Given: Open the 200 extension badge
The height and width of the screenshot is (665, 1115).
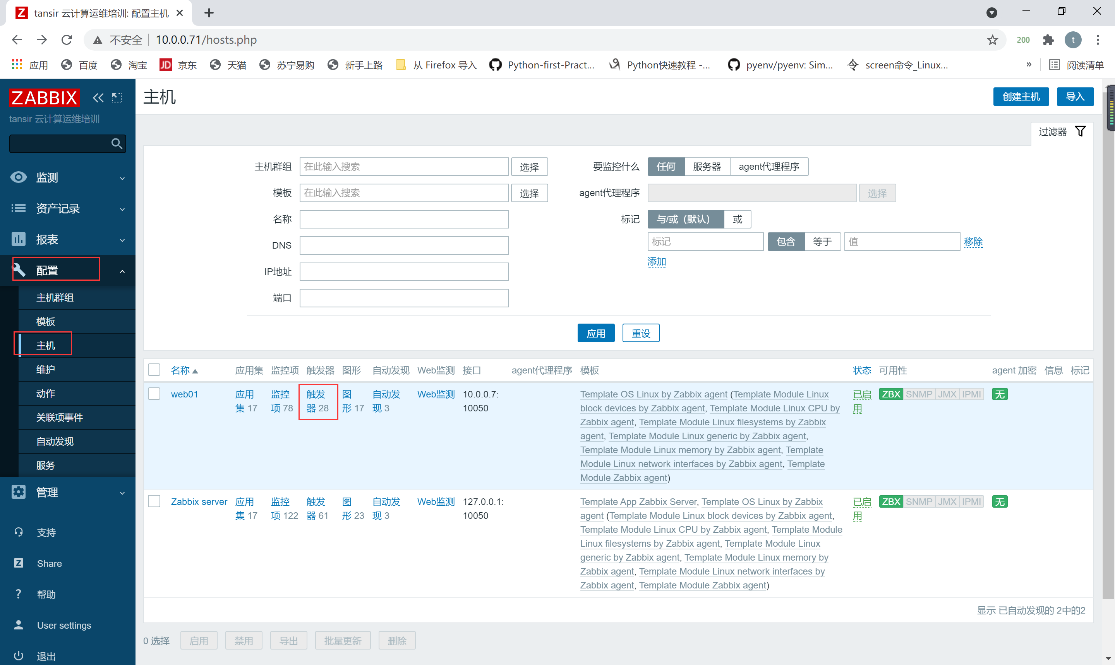Looking at the screenshot, I should click(1023, 40).
